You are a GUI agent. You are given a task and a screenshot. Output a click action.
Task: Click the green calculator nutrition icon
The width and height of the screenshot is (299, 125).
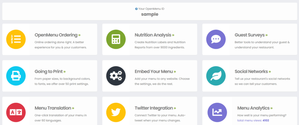(116, 39)
